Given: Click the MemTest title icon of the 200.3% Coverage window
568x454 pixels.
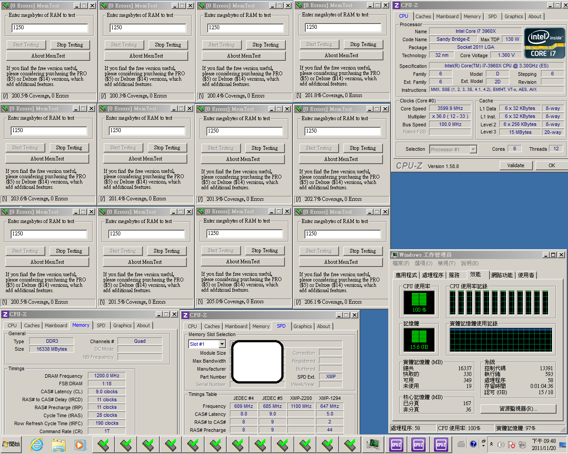Looking at the screenshot, I should (103, 6).
